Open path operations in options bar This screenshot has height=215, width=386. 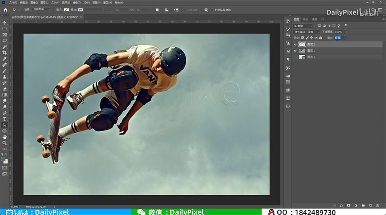[x=157, y=10]
